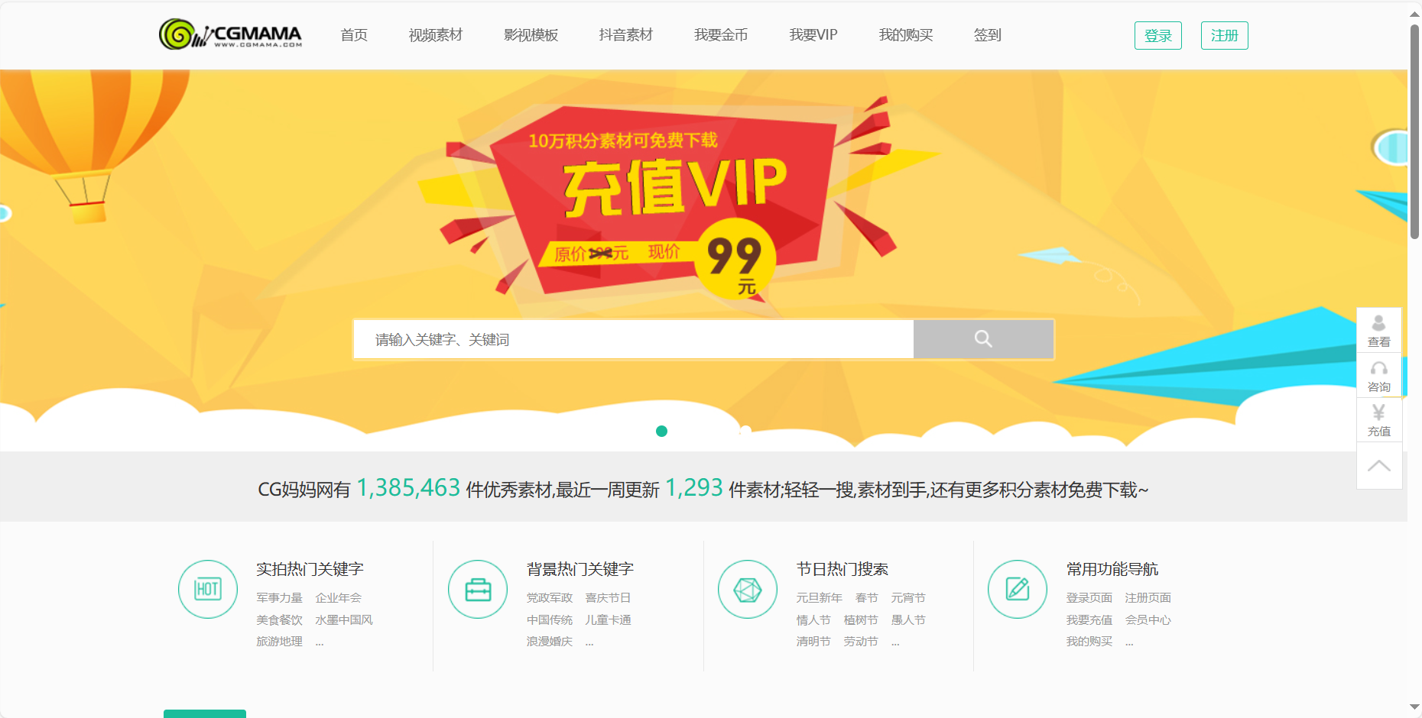Go to the 我要VIP navigation item
1422x718 pixels.
(x=813, y=35)
